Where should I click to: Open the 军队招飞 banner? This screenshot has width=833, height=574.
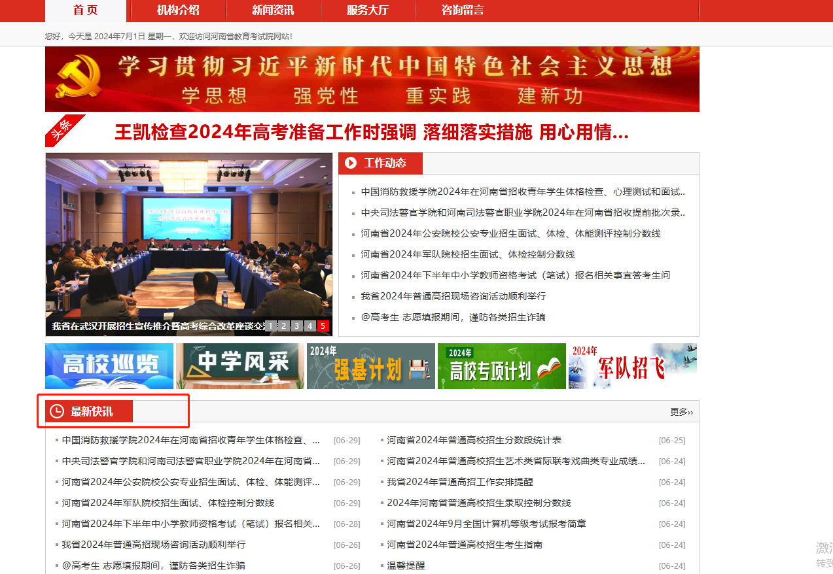tap(632, 366)
